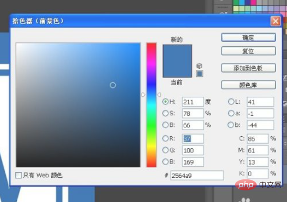Click the G field showing 100
Image resolution: width=287 pixels, height=202 pixels.
(x=193, y=150)
